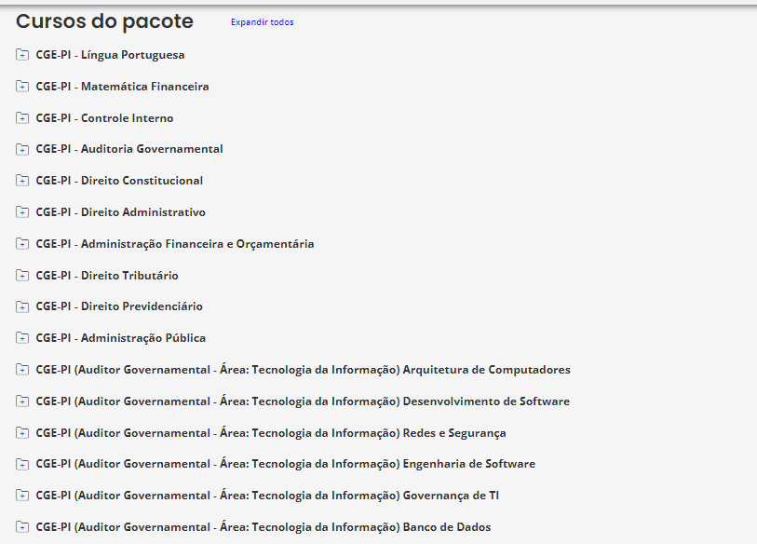The width and height of the screenshot is (757, 544).
Task: Expand folder icon for Desenvolvimento de Software
Action: [22, 401]
